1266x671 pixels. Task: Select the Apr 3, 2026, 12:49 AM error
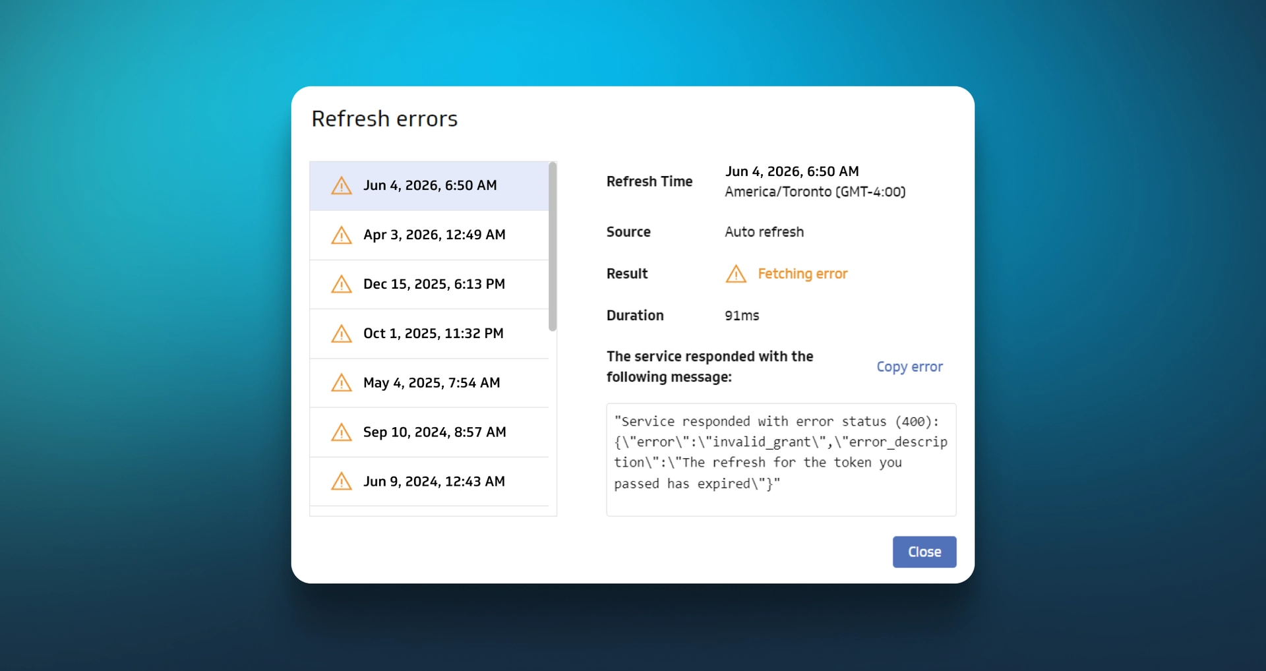pos(429,235)
